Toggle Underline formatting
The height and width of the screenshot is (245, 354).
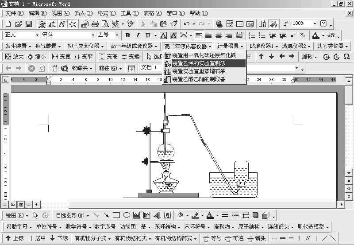tap(148, 35)
